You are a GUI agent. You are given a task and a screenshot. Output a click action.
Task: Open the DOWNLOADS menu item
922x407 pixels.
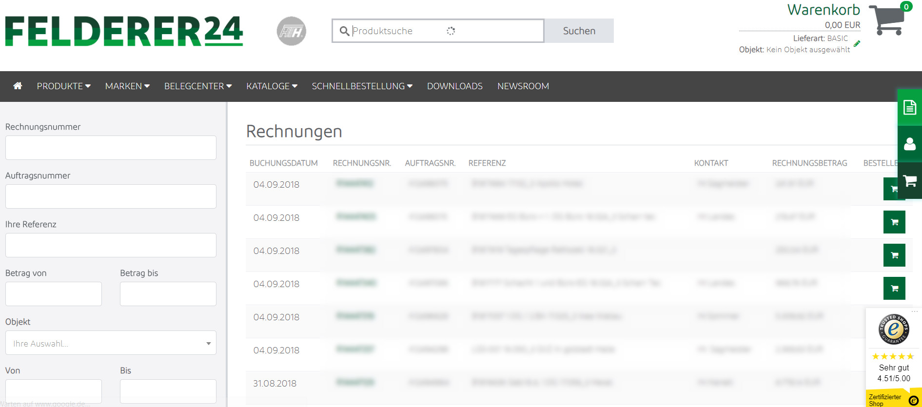455,86
